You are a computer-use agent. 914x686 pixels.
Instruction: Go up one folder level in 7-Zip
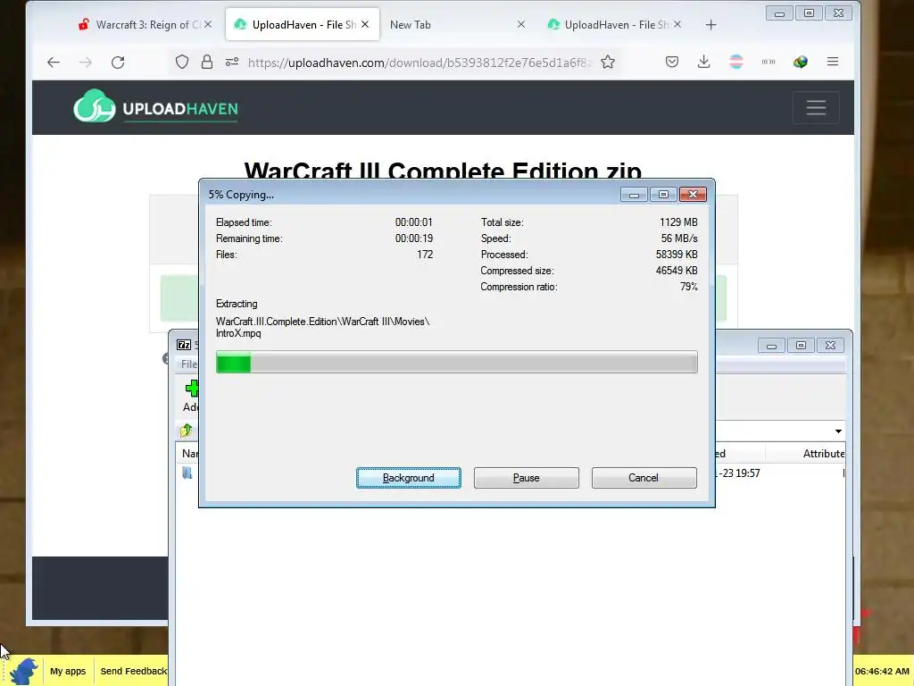187,431
